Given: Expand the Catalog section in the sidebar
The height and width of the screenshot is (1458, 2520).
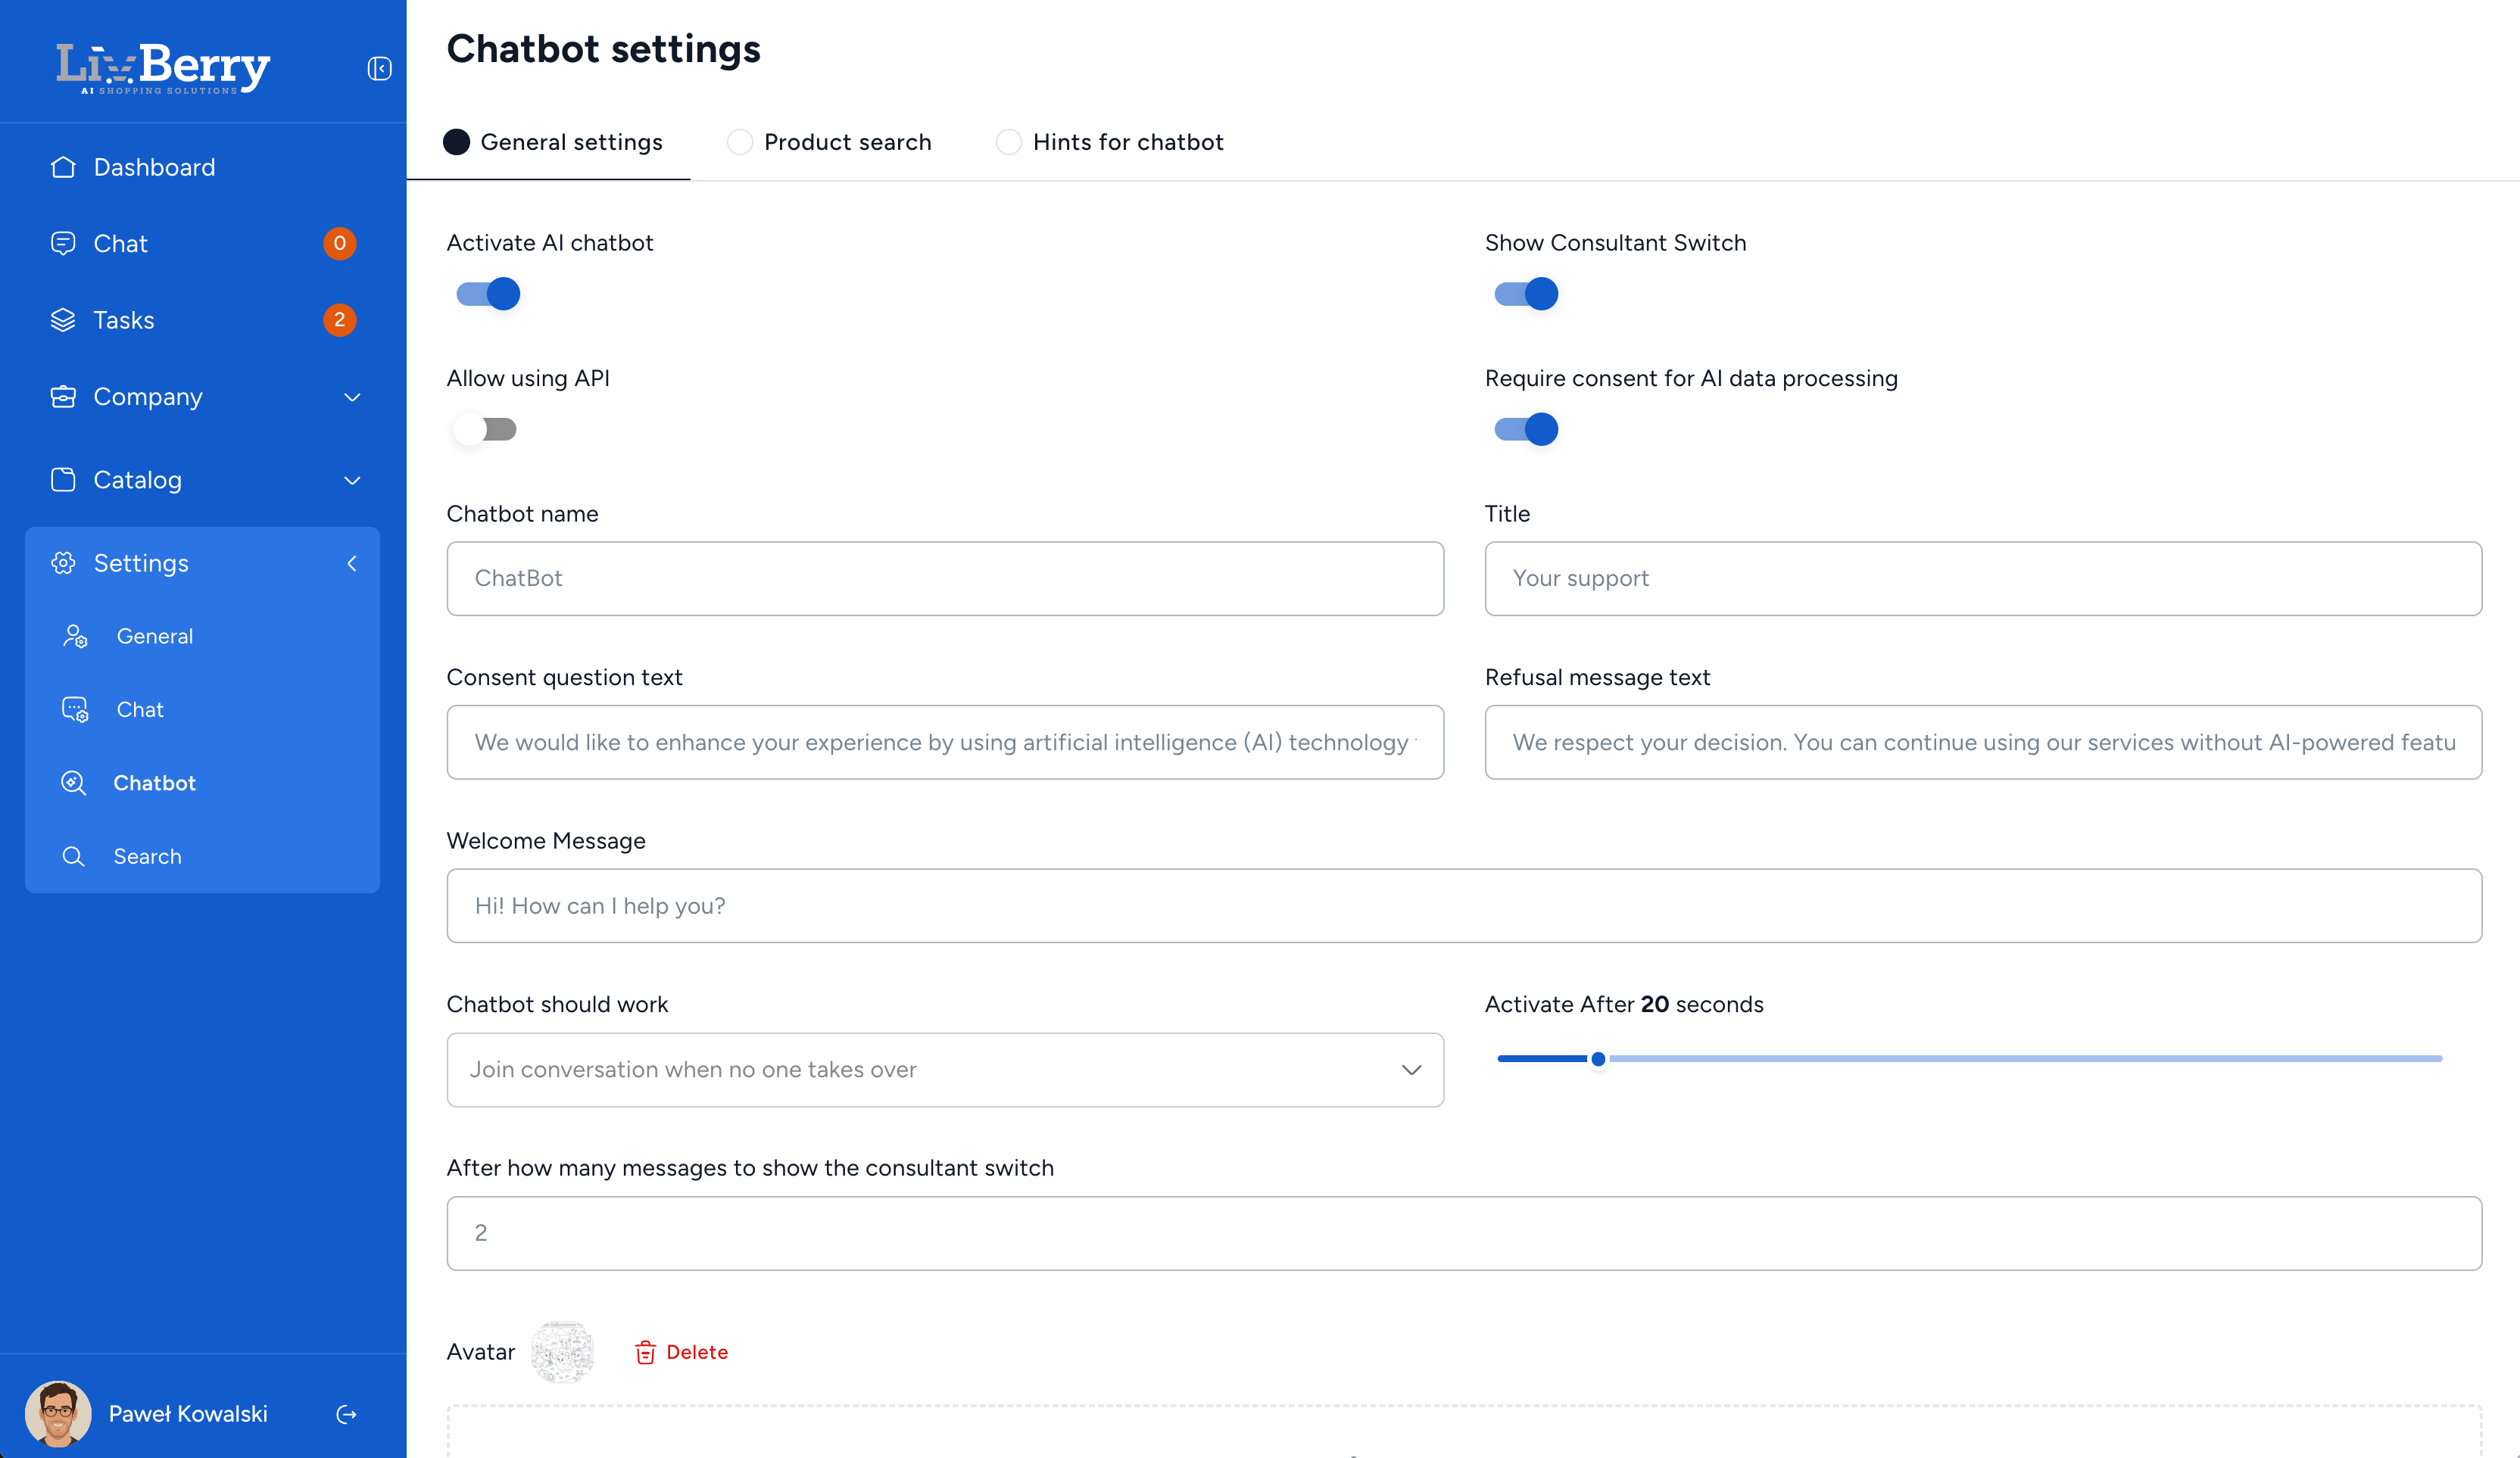Looking at the screenshot, I should (x=352, y=480).
